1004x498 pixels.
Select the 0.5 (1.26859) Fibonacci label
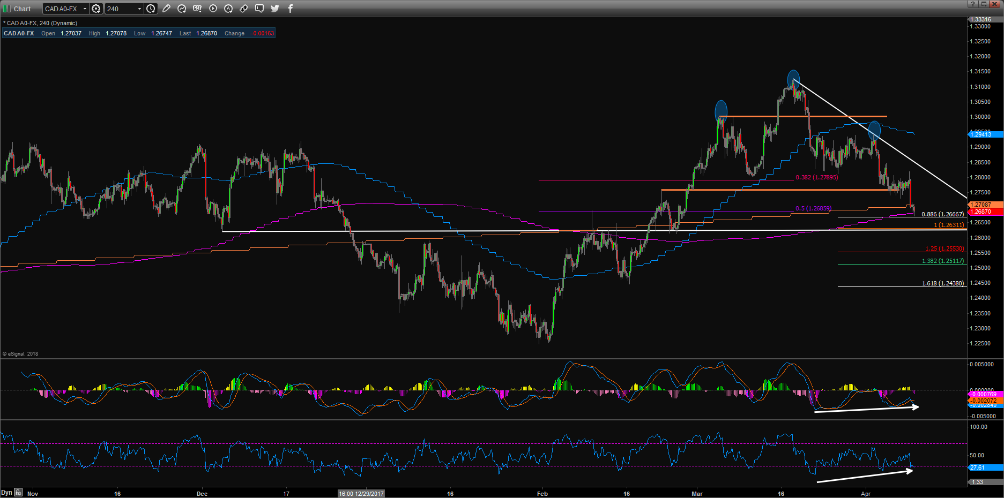813,208
